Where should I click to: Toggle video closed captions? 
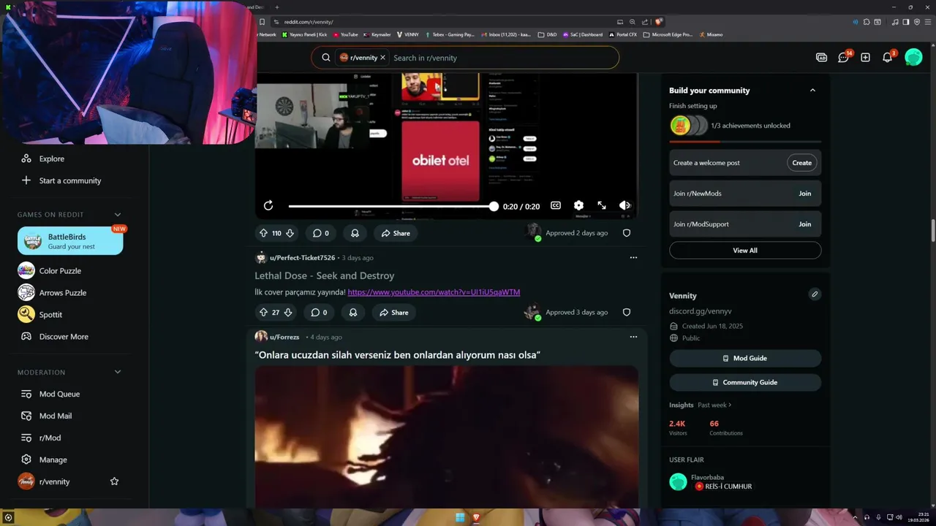pyautogui.click(x=556, y=206)
